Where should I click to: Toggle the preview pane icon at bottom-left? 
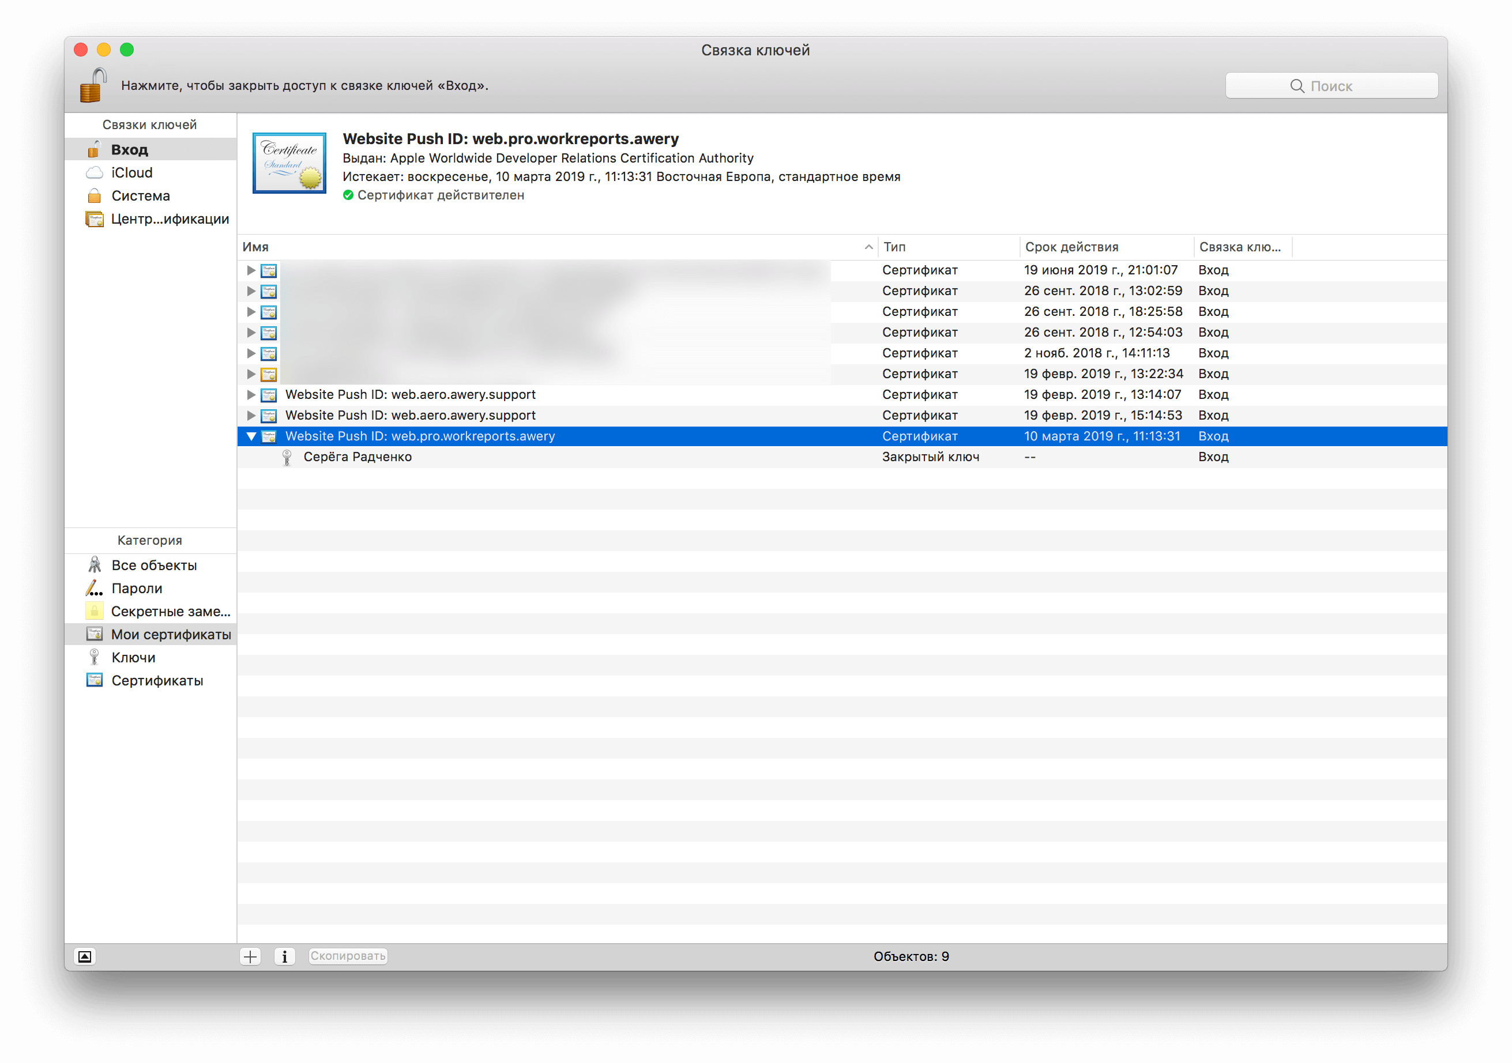point(85,956)
